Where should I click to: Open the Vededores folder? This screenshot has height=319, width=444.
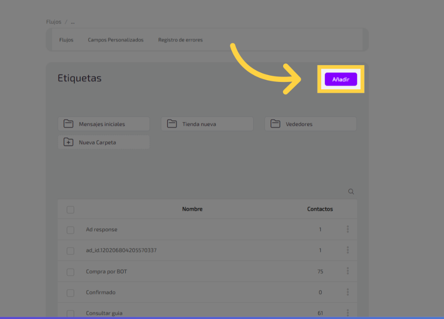click(x=310, y=124)
